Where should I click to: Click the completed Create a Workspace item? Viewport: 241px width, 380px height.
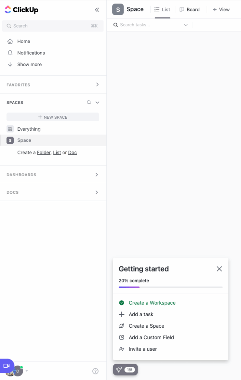(x=152, y=303)
